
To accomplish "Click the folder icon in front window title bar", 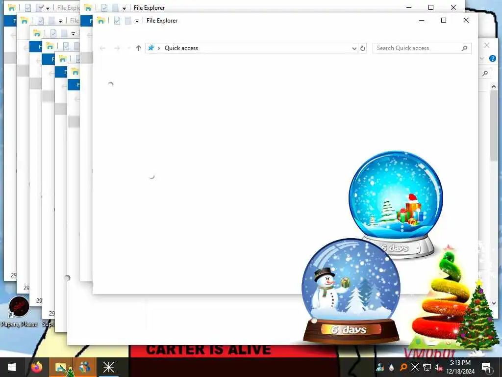I will tap(101, 21).
